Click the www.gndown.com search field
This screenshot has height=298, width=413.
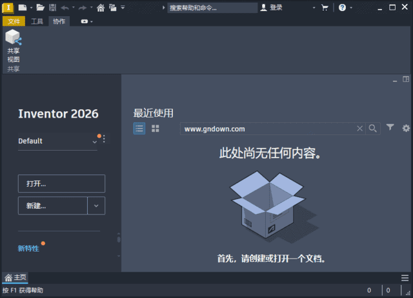268,129
